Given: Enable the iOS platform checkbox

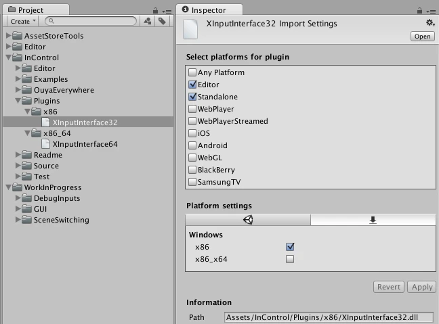Looking at the screenshot, I should (x=192, y=133).
